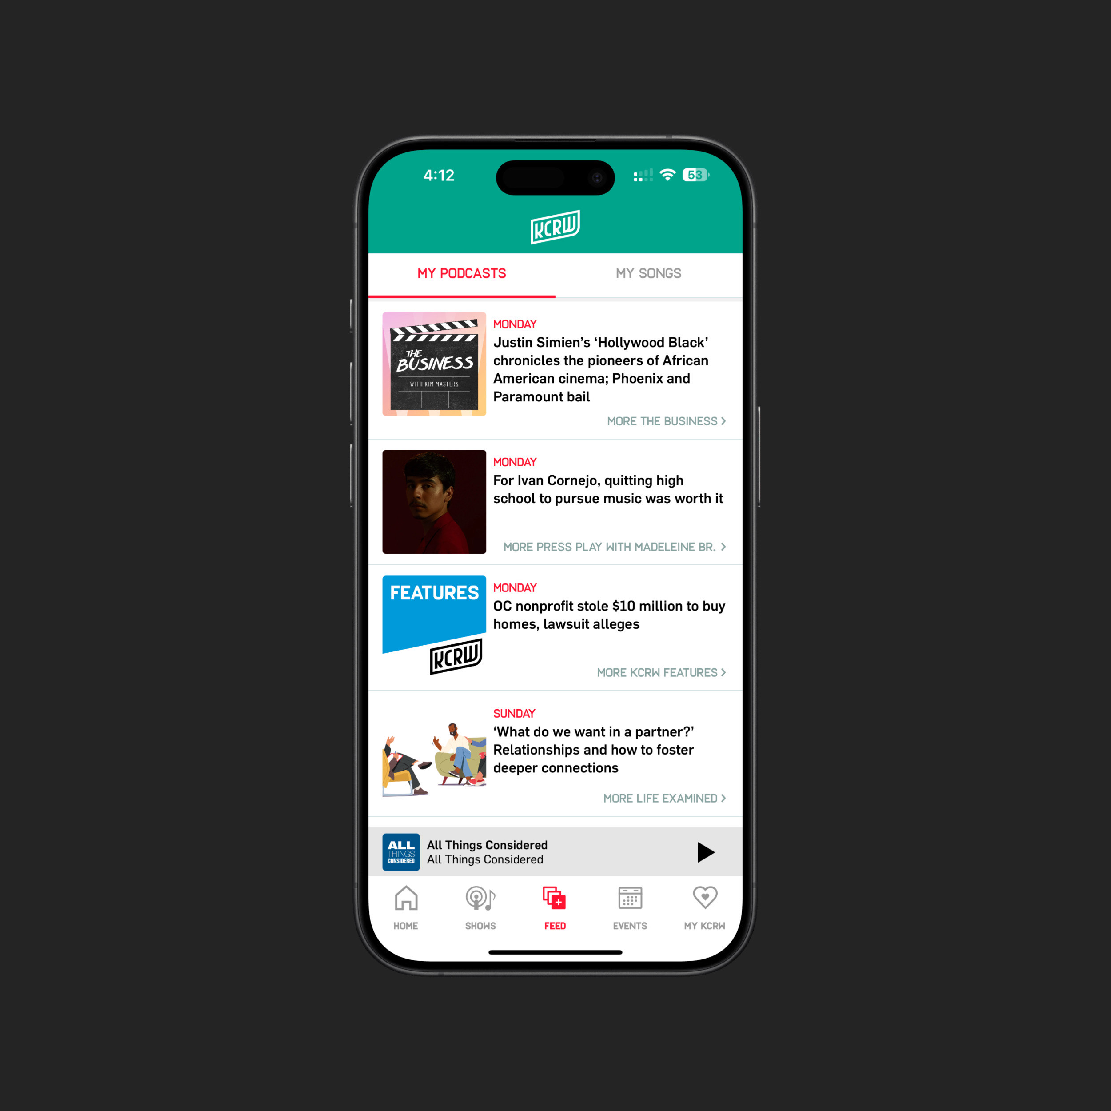Screen dimensions: 1111x1111
Task: Tap the KCRW logo at top
Action: tap(555, 227)
